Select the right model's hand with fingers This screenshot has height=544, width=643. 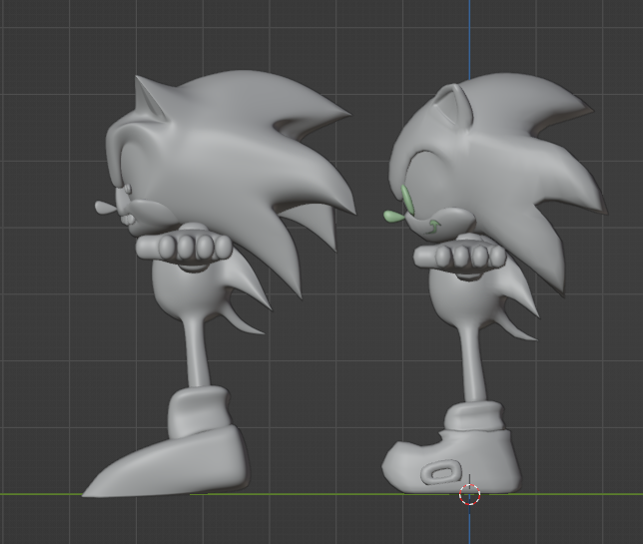point(460,256)
